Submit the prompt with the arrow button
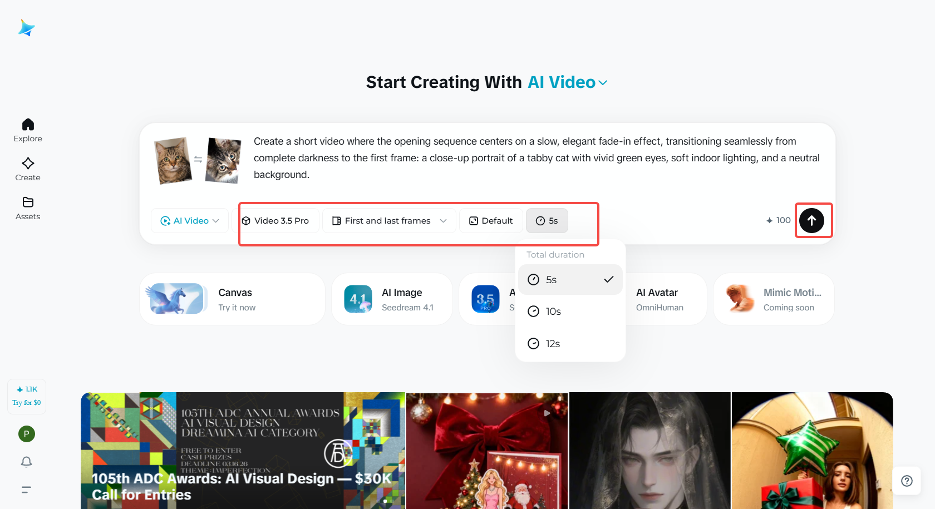 click(x=812, y=221)
